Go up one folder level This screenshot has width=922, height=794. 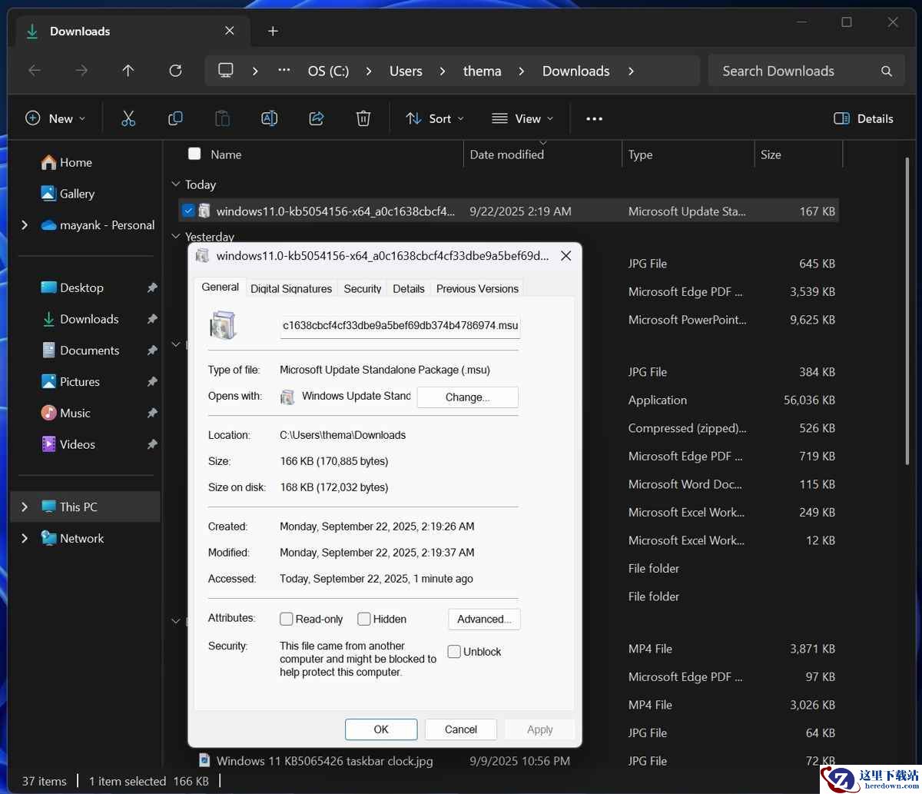coord(128,71)
